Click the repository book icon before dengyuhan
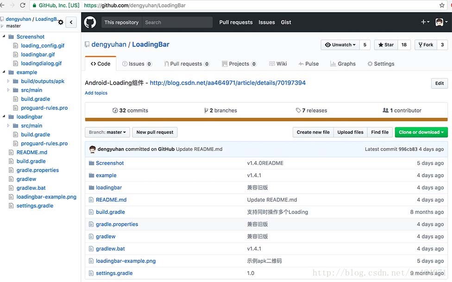 click(87, 44)
